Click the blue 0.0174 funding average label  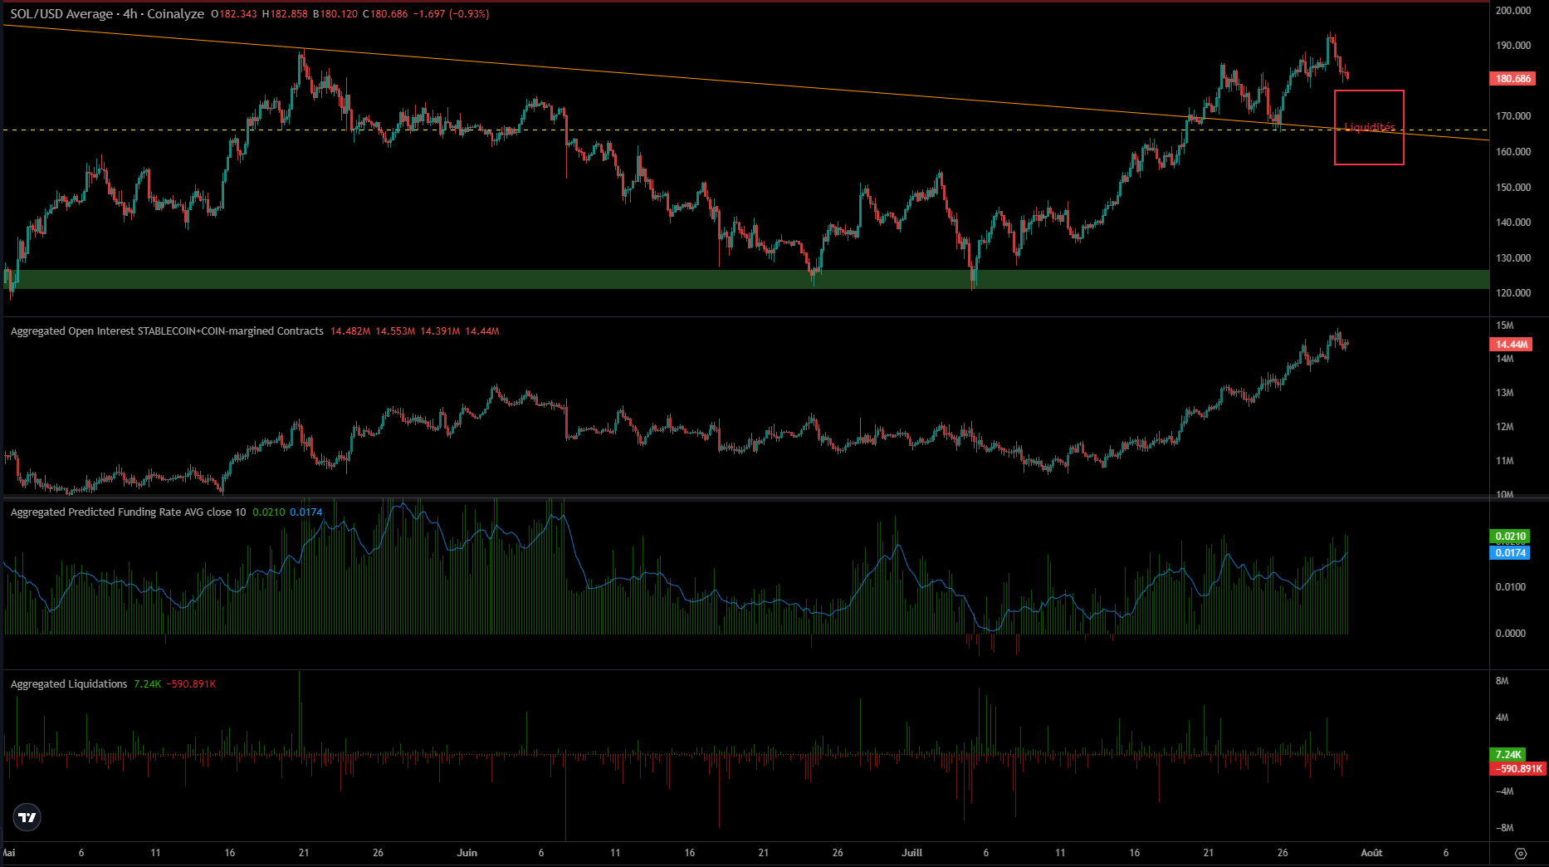coord(1511,553)
